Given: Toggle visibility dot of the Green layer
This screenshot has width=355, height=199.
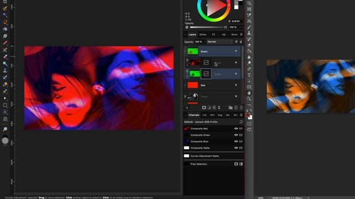Looking at the screenshot, I should (236, 51).
